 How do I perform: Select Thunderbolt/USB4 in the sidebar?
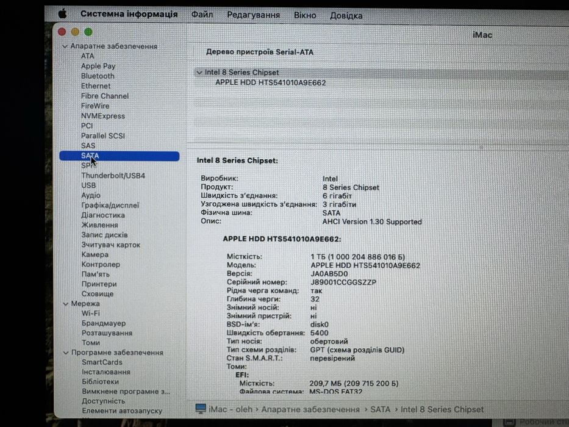tap(113, 176)
